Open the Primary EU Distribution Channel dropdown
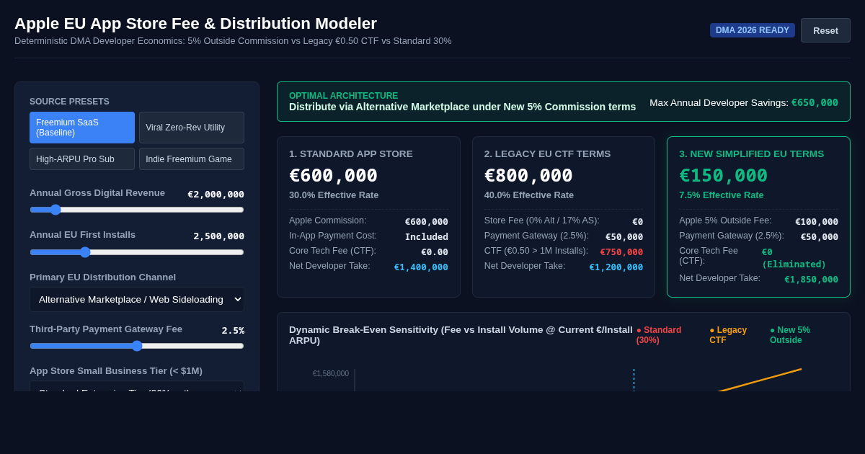This screenshot has width=865, height=454. click(137, 299)
